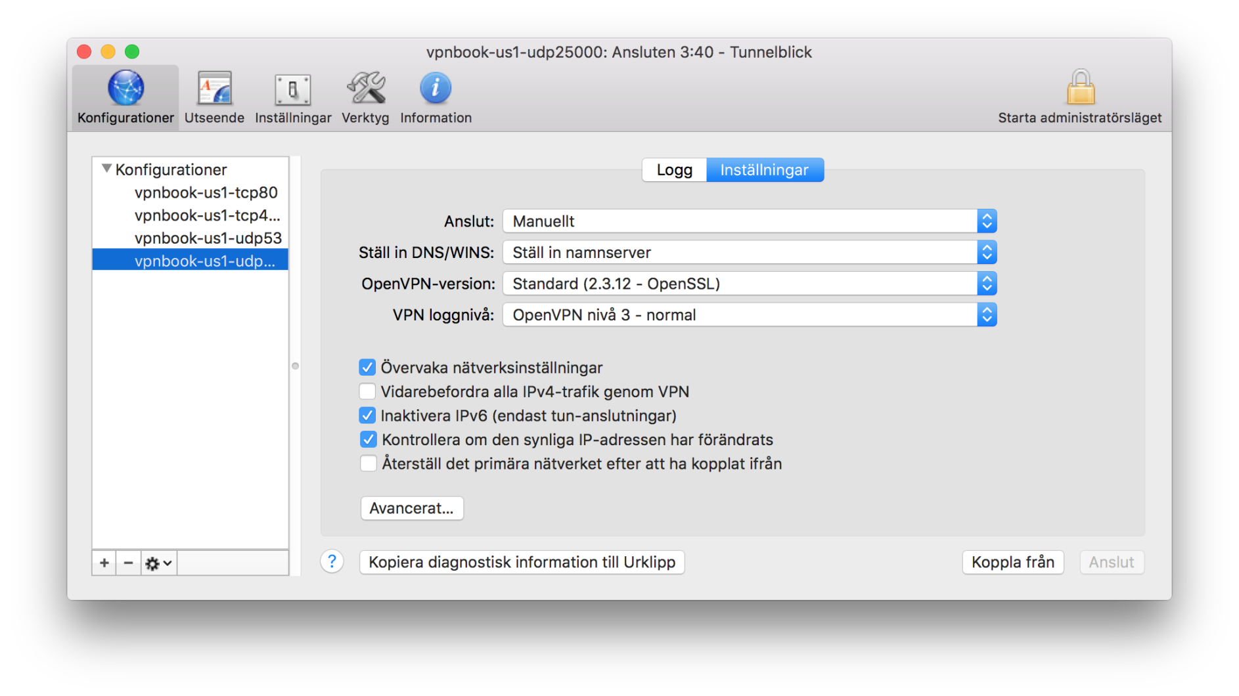Open the help question mark icon

click(x=332, y=562)
